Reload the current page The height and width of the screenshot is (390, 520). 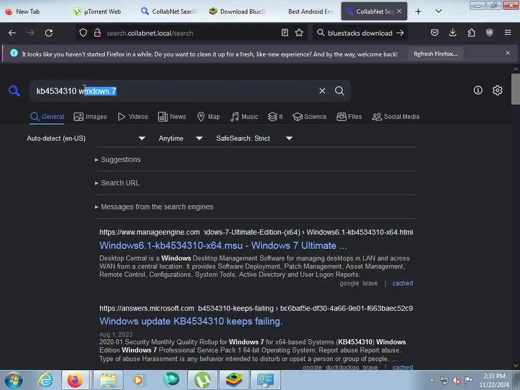click(x=49, y=33)
